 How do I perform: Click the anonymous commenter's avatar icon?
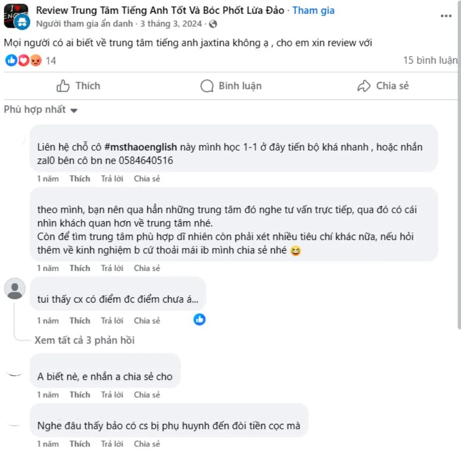click(16, 289)
